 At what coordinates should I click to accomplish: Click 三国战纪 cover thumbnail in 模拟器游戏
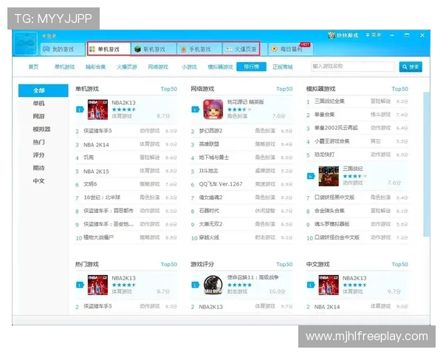[x=329, y=176]
